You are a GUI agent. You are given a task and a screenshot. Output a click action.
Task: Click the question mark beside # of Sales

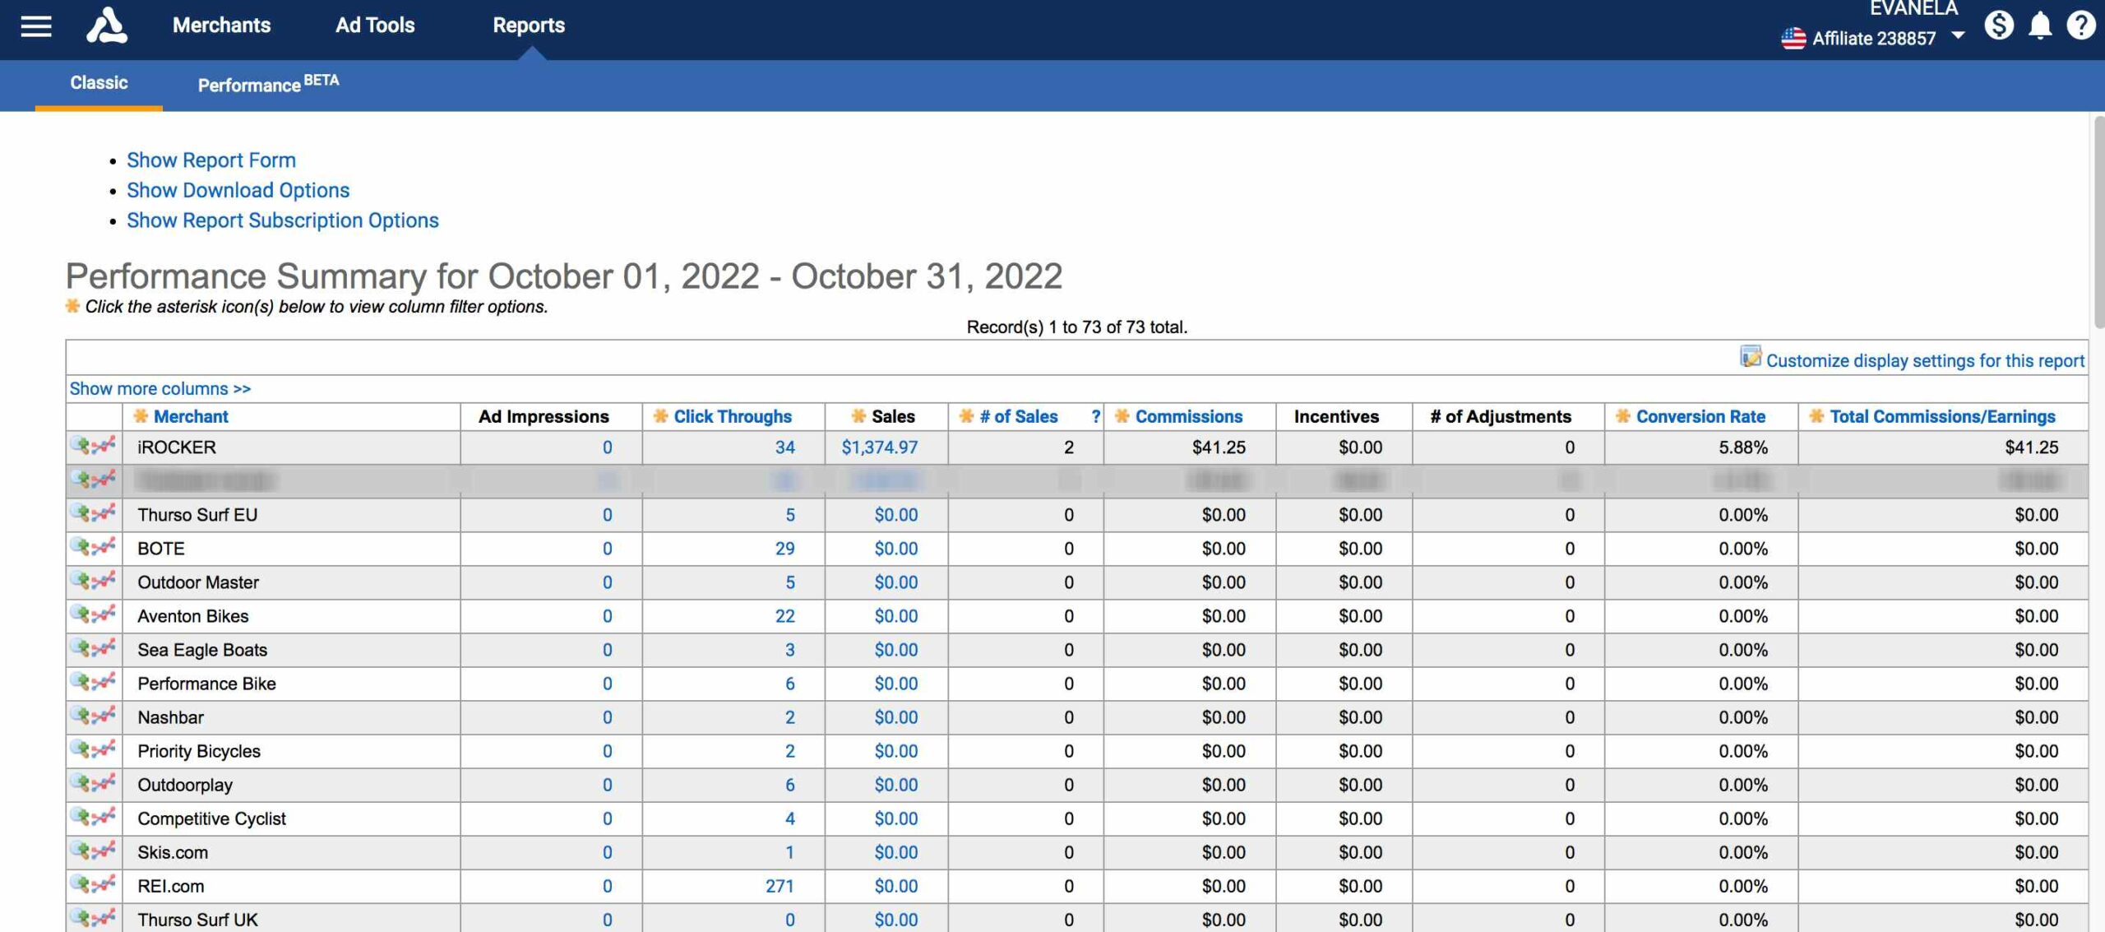pos(1095,416)
